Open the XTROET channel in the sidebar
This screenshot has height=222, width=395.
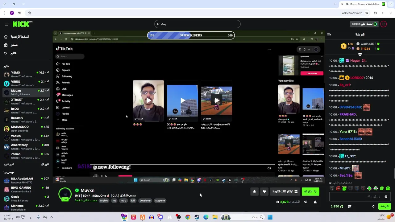click(26, 101)
